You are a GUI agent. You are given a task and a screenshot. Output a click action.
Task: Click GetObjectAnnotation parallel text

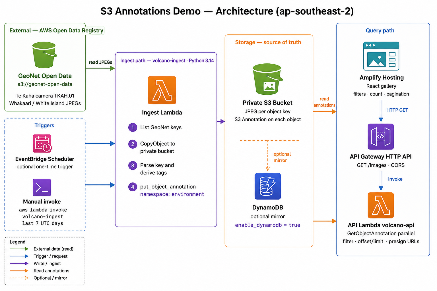(381, 234)
